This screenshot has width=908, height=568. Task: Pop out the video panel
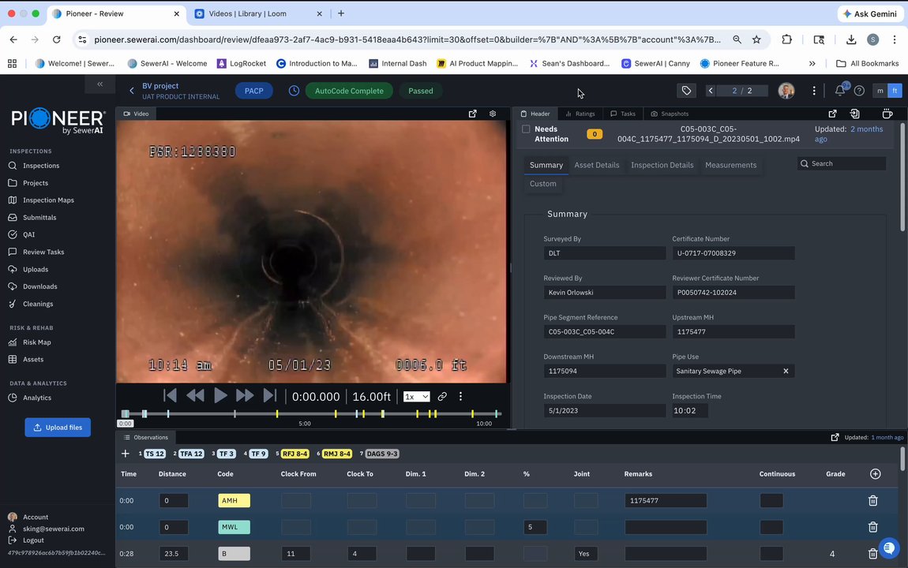[x=472, y=114]
